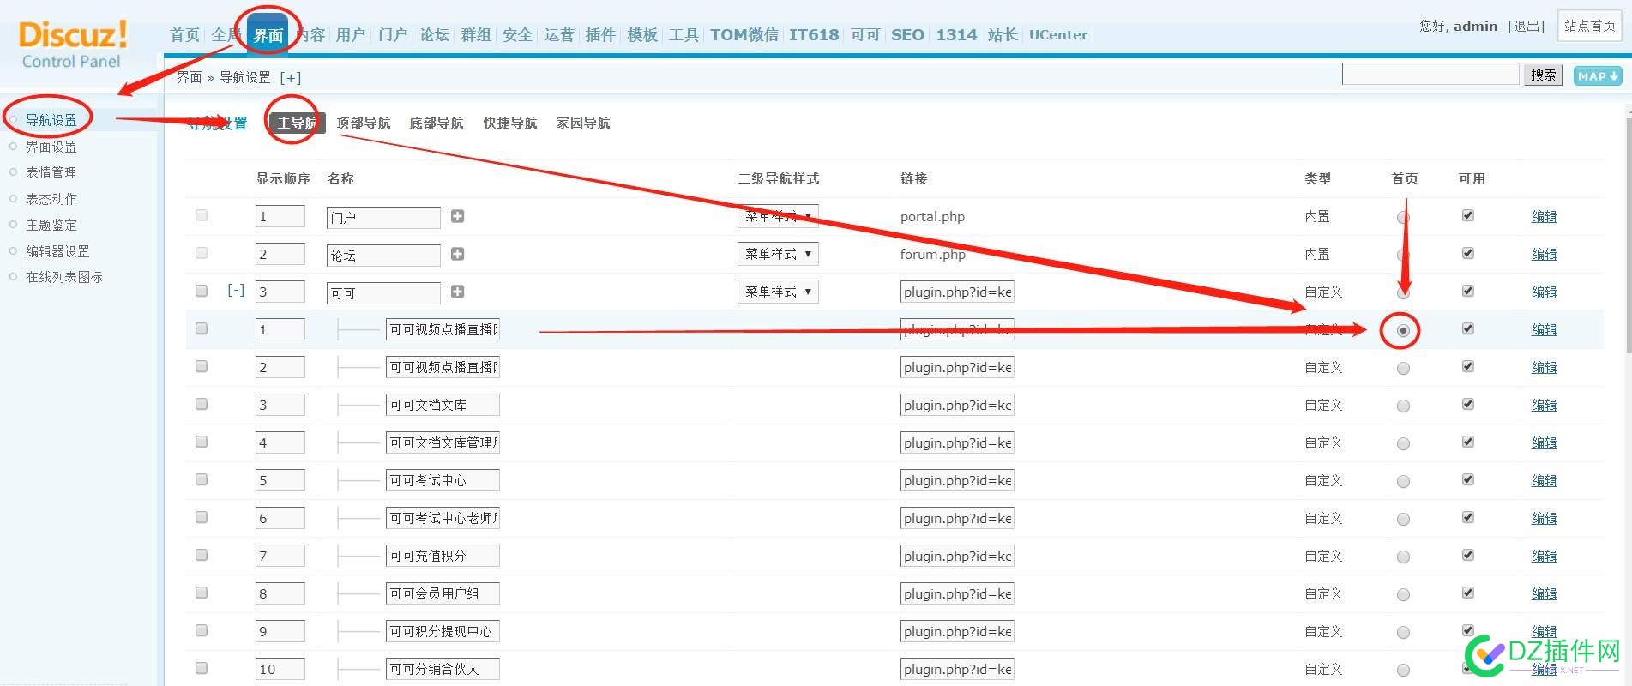Click display order field for 论坛
This screenshot has width=1632, height=686.
[280, 254]
